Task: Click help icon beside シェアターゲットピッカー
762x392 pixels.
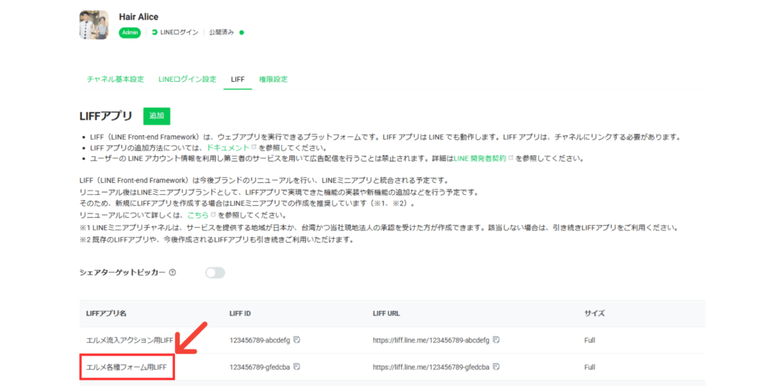Action: point(173,272)
